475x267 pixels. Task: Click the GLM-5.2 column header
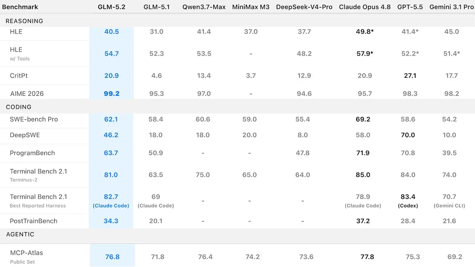(x=112, y=7)
